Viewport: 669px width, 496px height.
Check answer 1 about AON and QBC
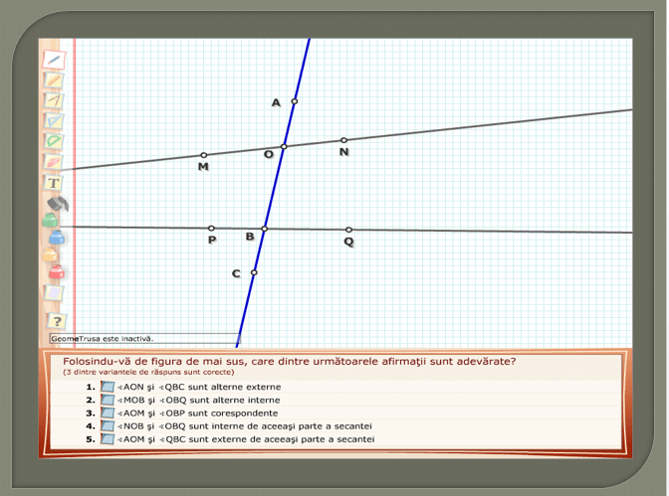pyautogui.click(x=108, y=387)
